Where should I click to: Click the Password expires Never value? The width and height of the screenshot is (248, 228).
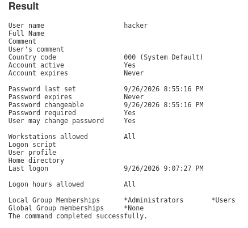pos(134,97)
